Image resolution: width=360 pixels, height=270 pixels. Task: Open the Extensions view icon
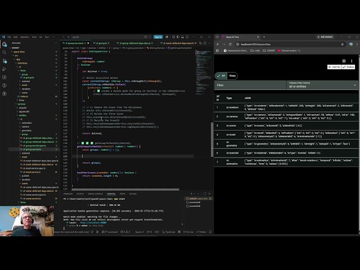(4, 78)
